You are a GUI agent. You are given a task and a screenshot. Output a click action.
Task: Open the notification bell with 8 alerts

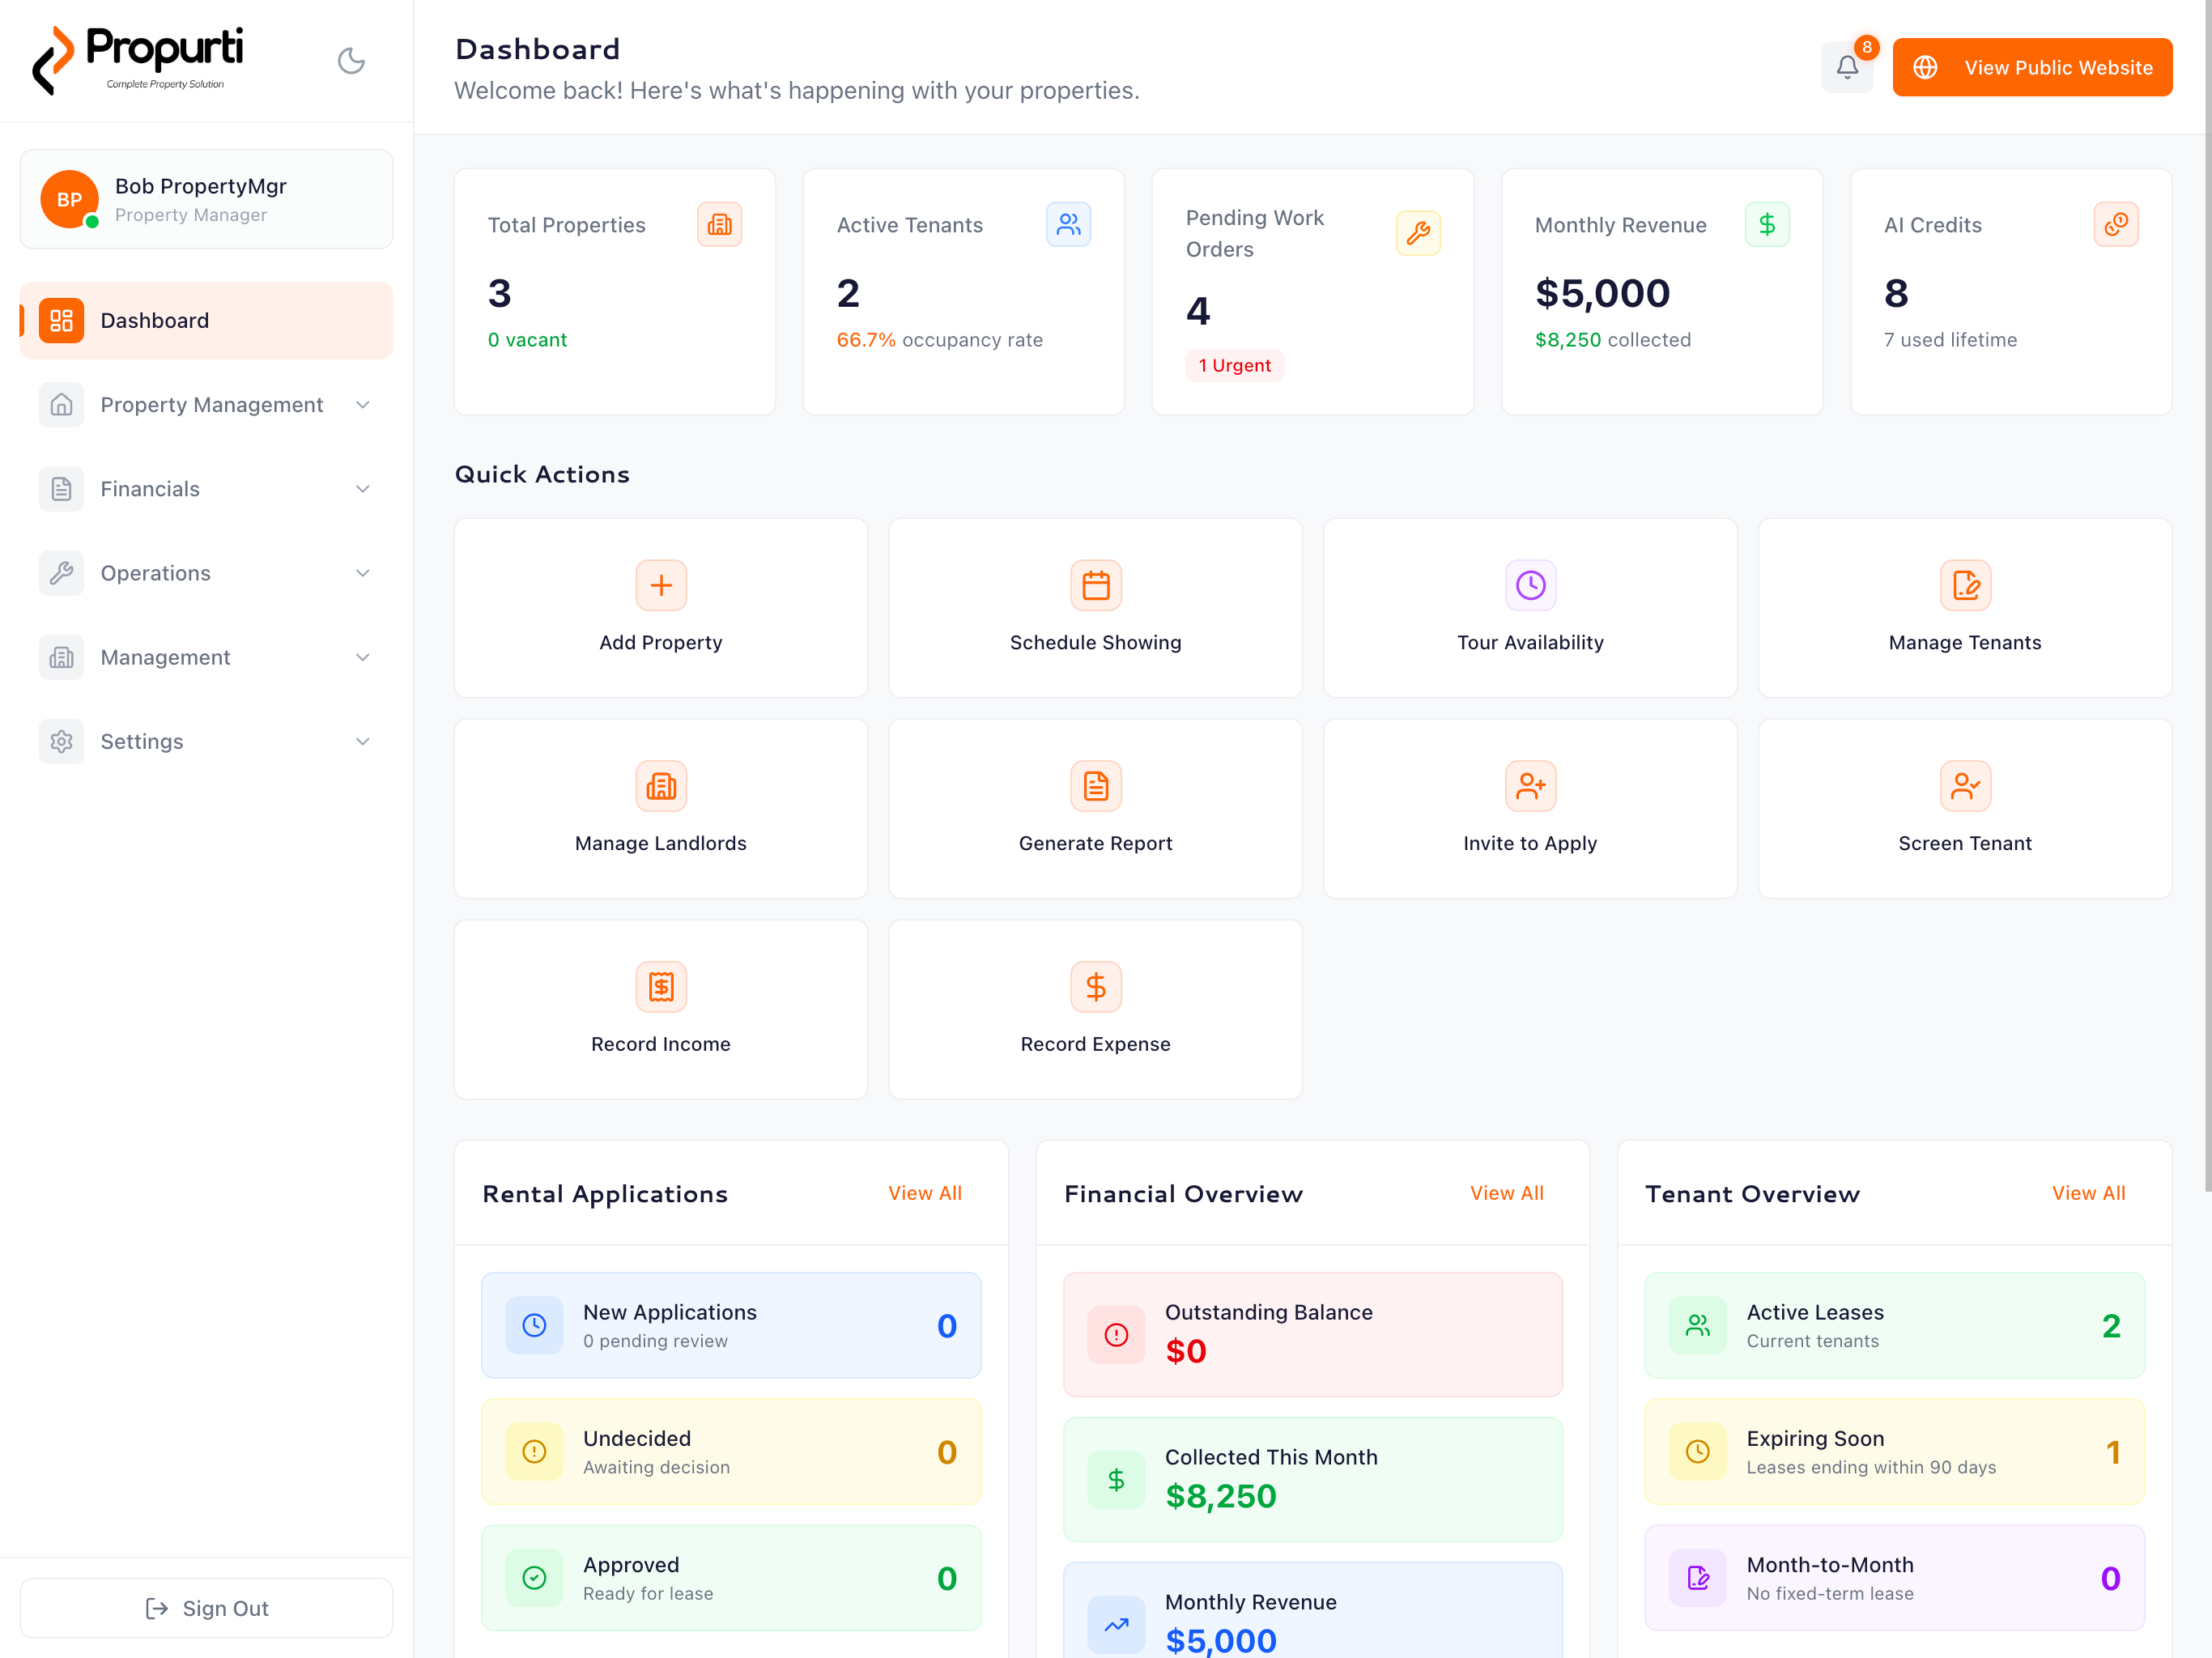coord(1848,67)
